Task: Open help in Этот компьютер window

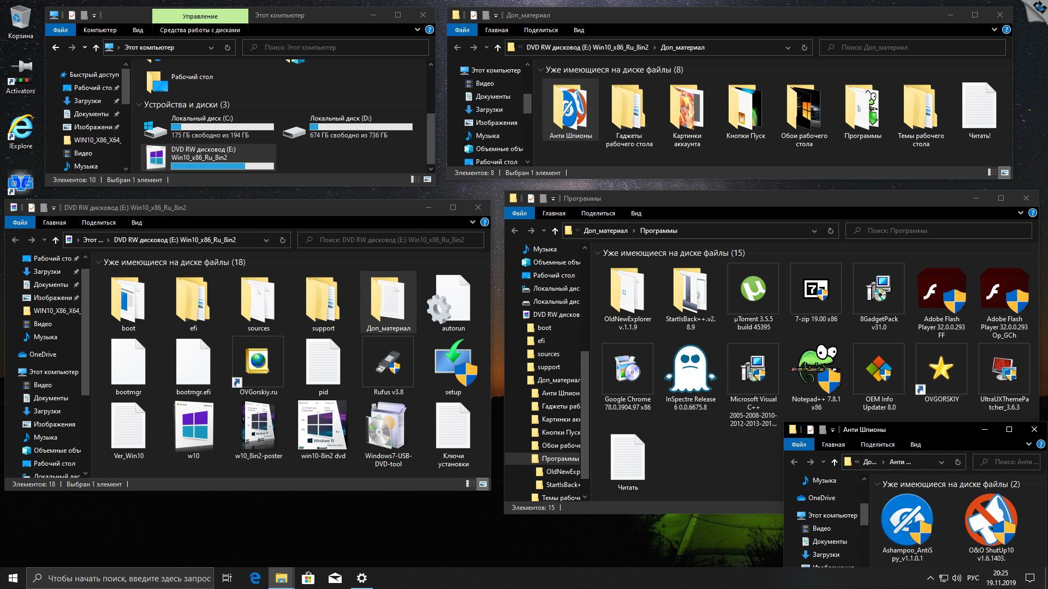Action: coord(430,29)
